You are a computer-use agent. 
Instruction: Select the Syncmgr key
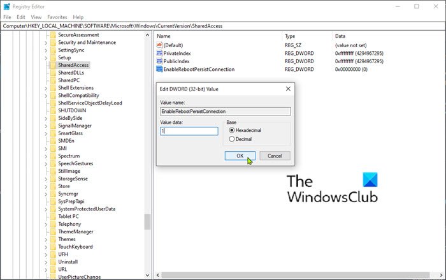(x=68, y=194)
